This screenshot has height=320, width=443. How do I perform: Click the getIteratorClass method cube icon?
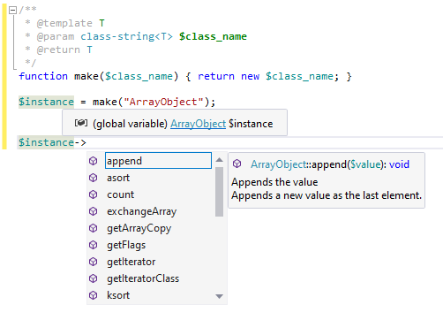[x=94, y=278]
